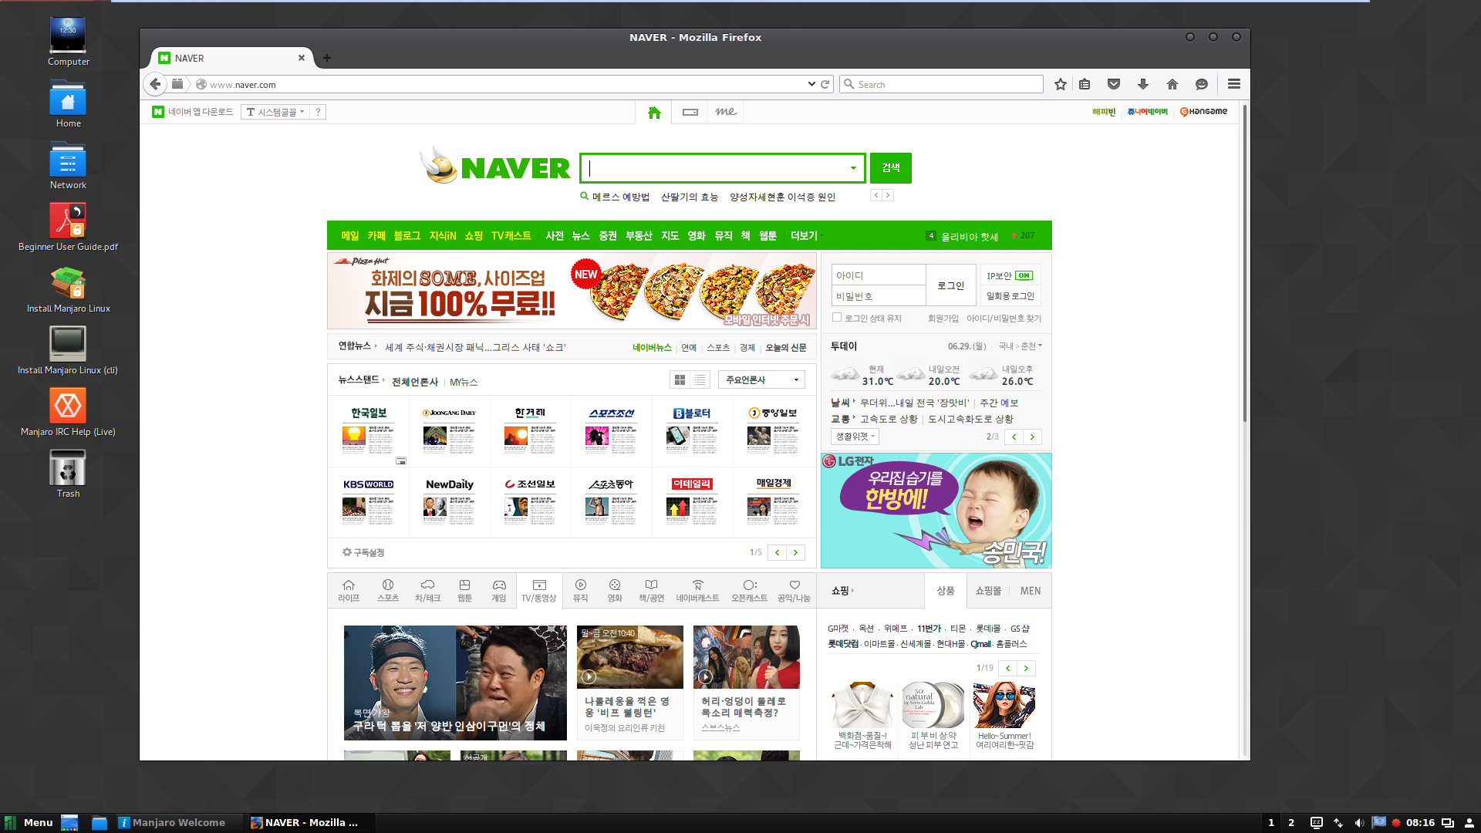1481x833 pixels.
Task: Open the 게임 category icon
Action: point(499,591)
